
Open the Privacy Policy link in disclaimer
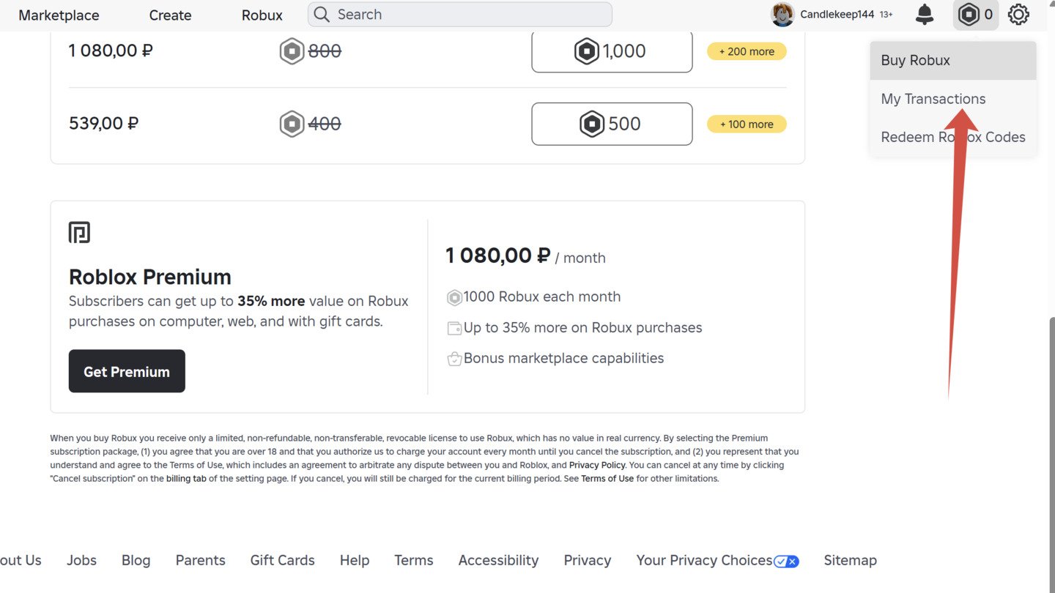pyautogui.click(x=597, y=465)
